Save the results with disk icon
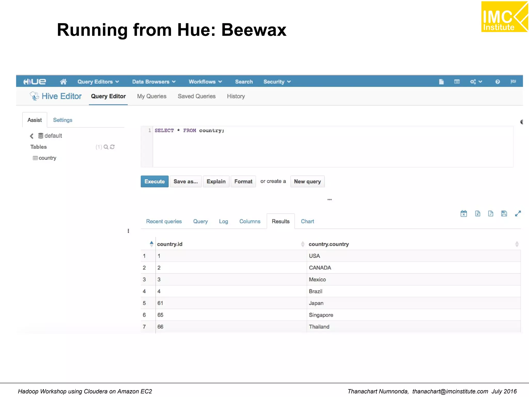 pos(504,213)
